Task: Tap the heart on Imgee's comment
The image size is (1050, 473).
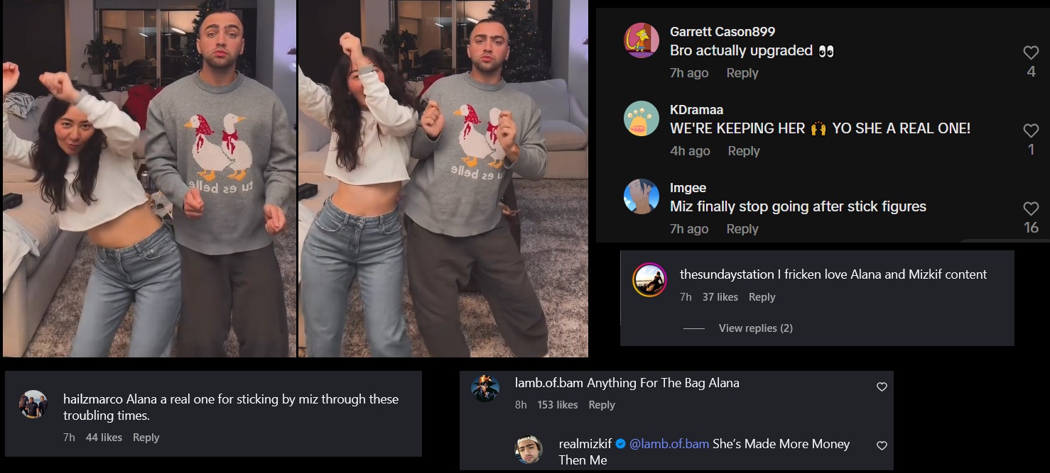Action: (x=1031, y=208)
